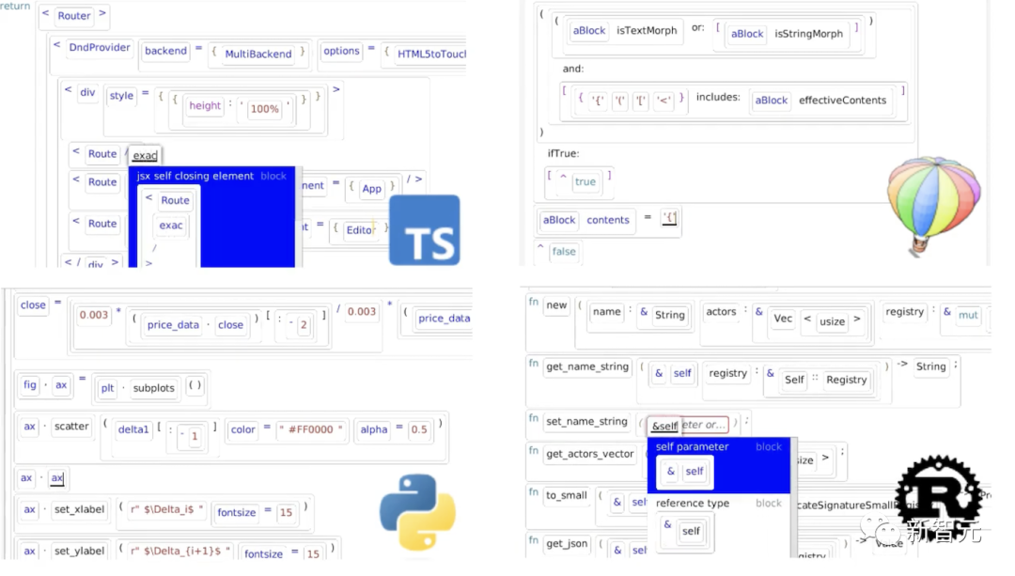Select the subplots method block

coord(153,388)
